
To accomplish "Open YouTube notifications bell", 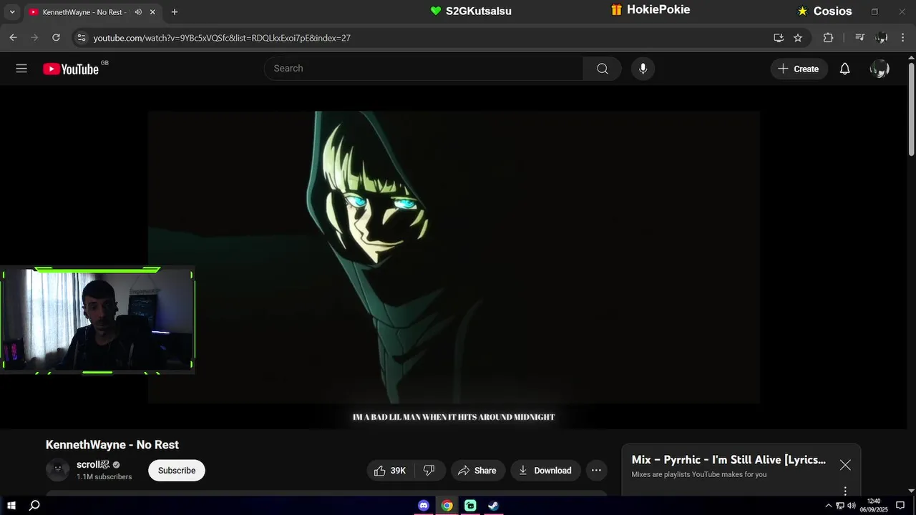I will 844,69.
